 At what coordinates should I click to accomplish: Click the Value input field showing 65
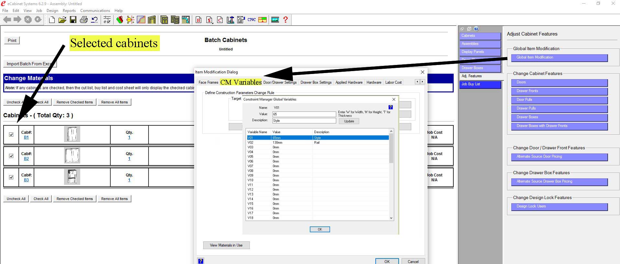304,114
